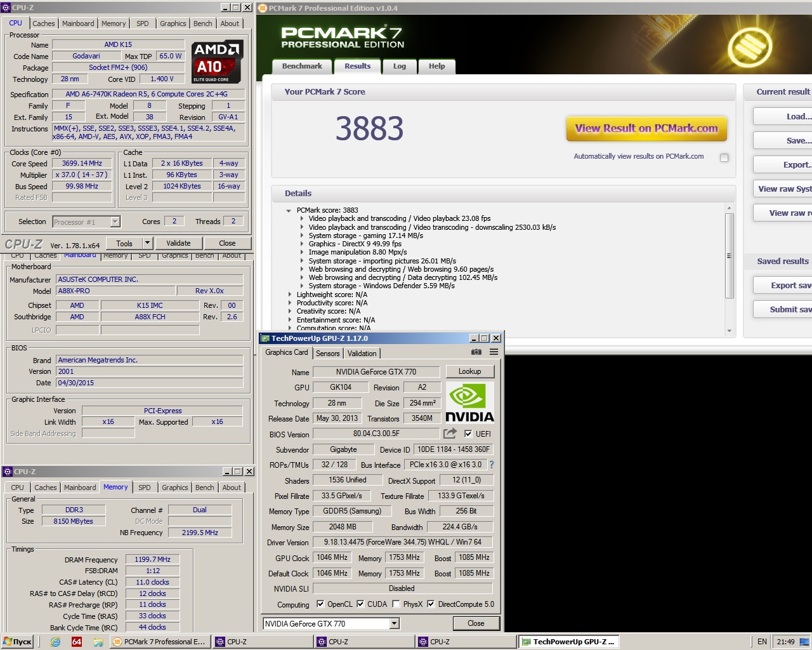Viewport: 812px width, 650px height.
Task: Click the Details scrollbar down arrow
Action: [729, 331]
